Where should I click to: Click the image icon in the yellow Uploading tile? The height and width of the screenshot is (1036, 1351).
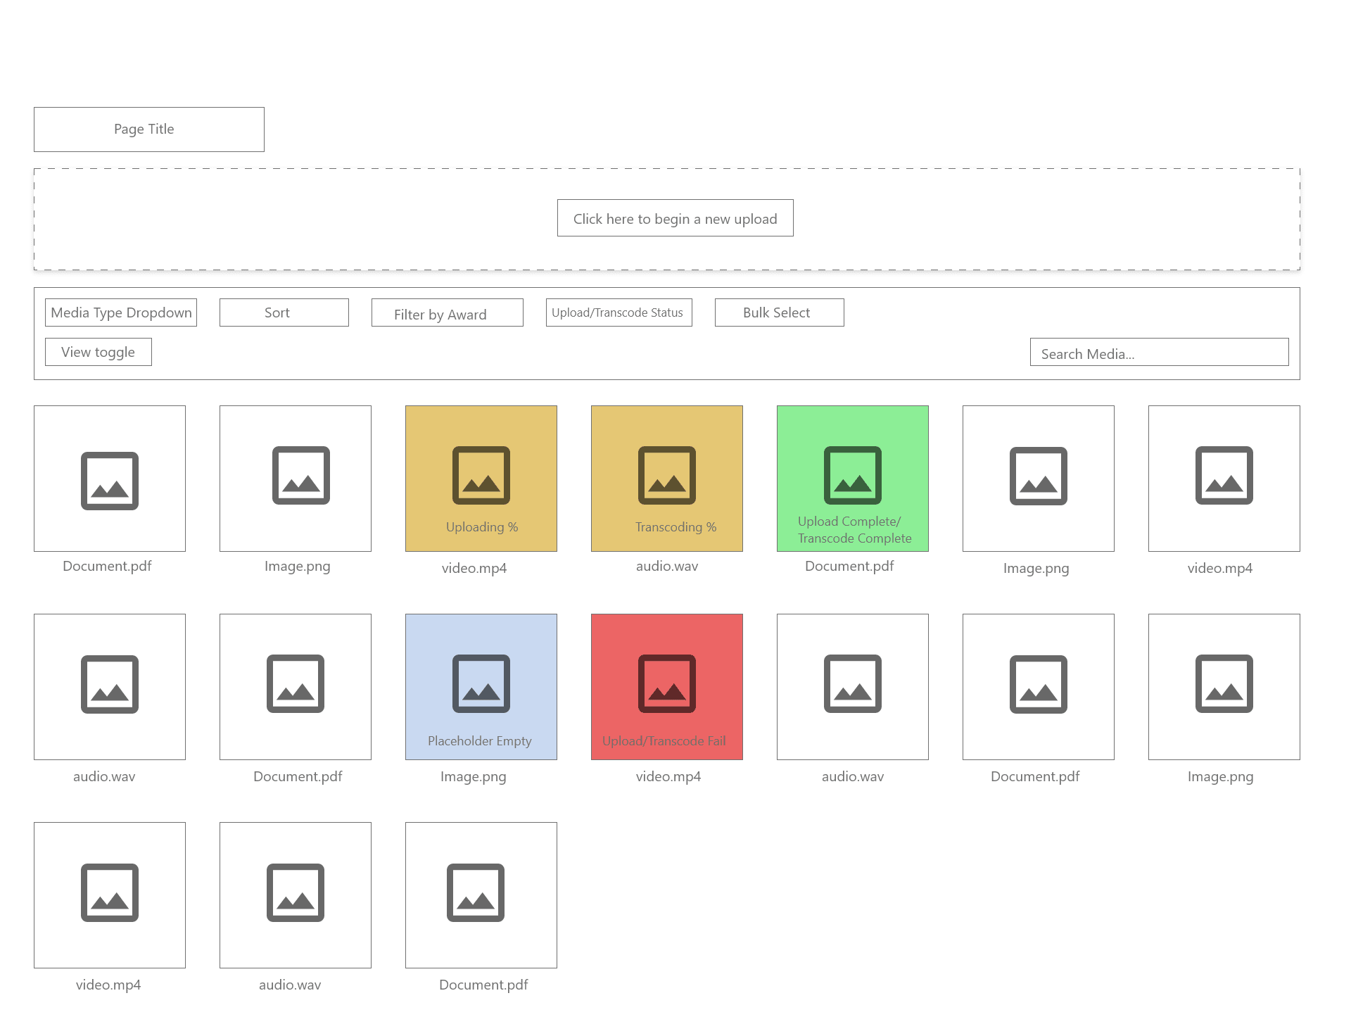(x=481, y=475)
